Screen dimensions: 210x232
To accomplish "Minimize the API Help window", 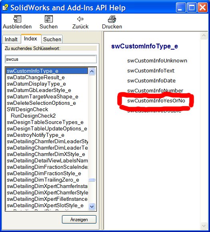I will (181, 8).
